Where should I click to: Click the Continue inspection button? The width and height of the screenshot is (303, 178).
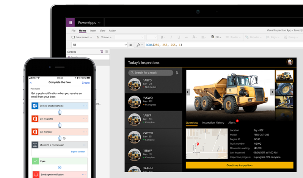239,165
